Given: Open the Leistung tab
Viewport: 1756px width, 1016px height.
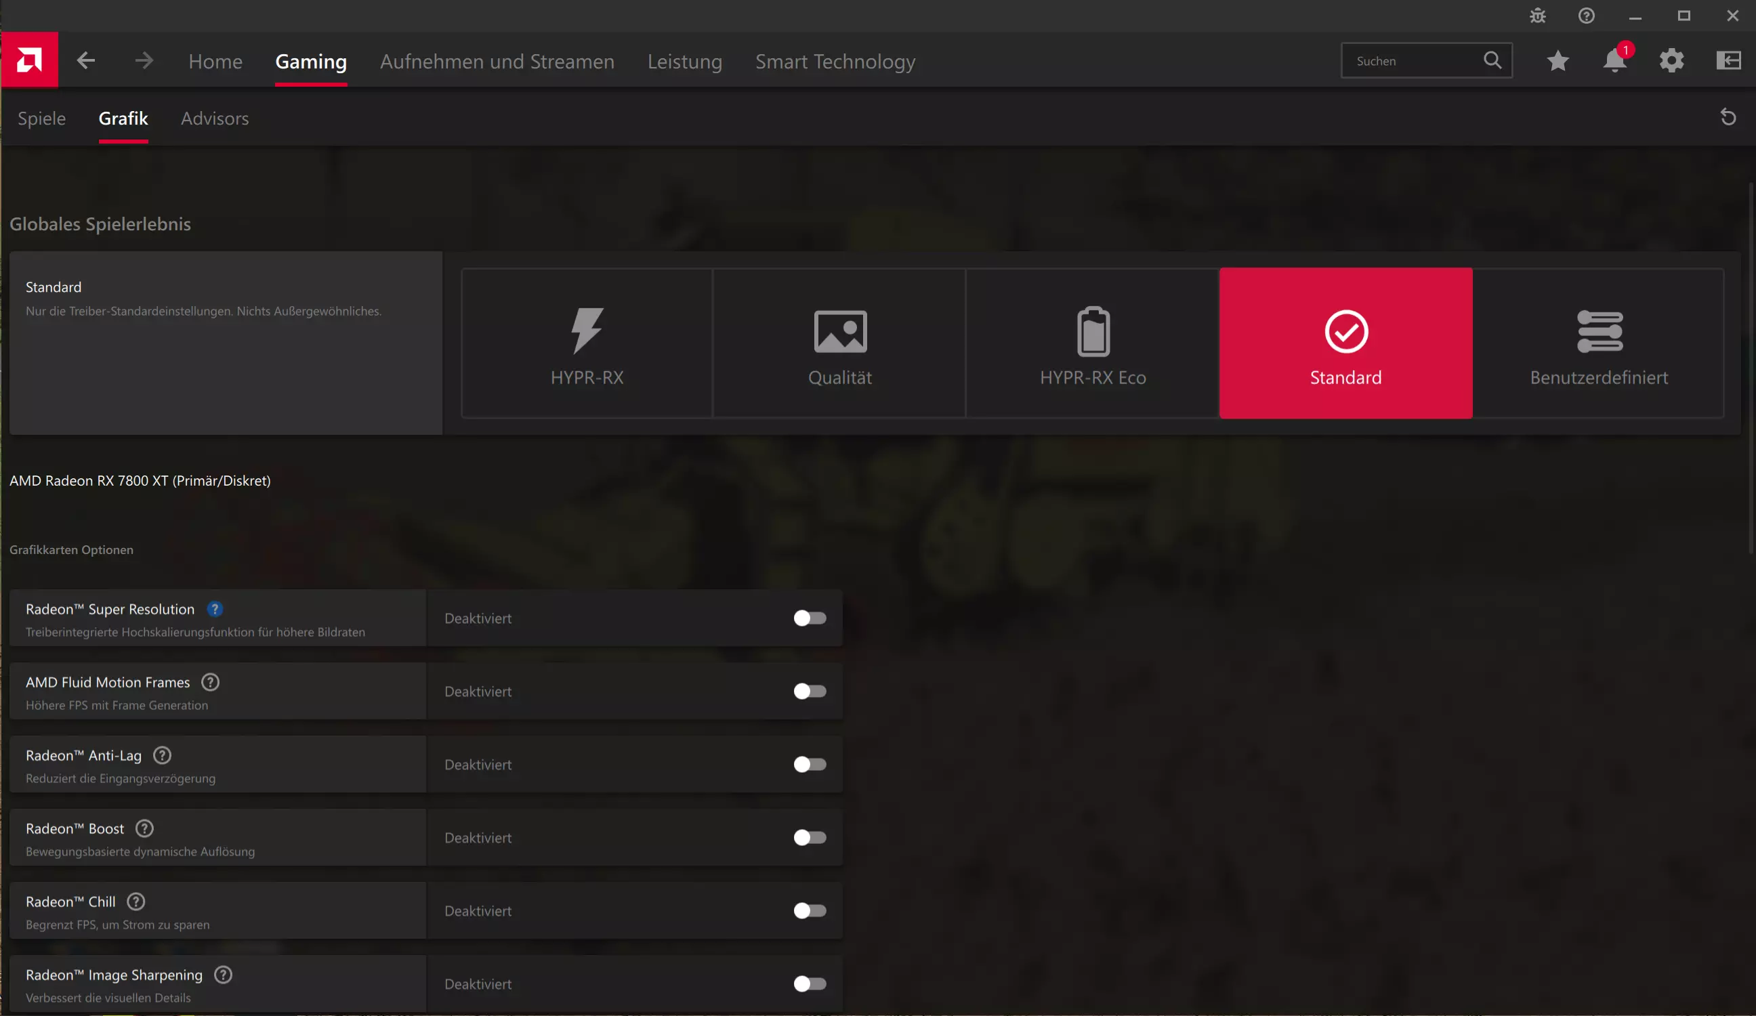Looking at the screenshot, I should pyautogui.click(x=685, y=62).
